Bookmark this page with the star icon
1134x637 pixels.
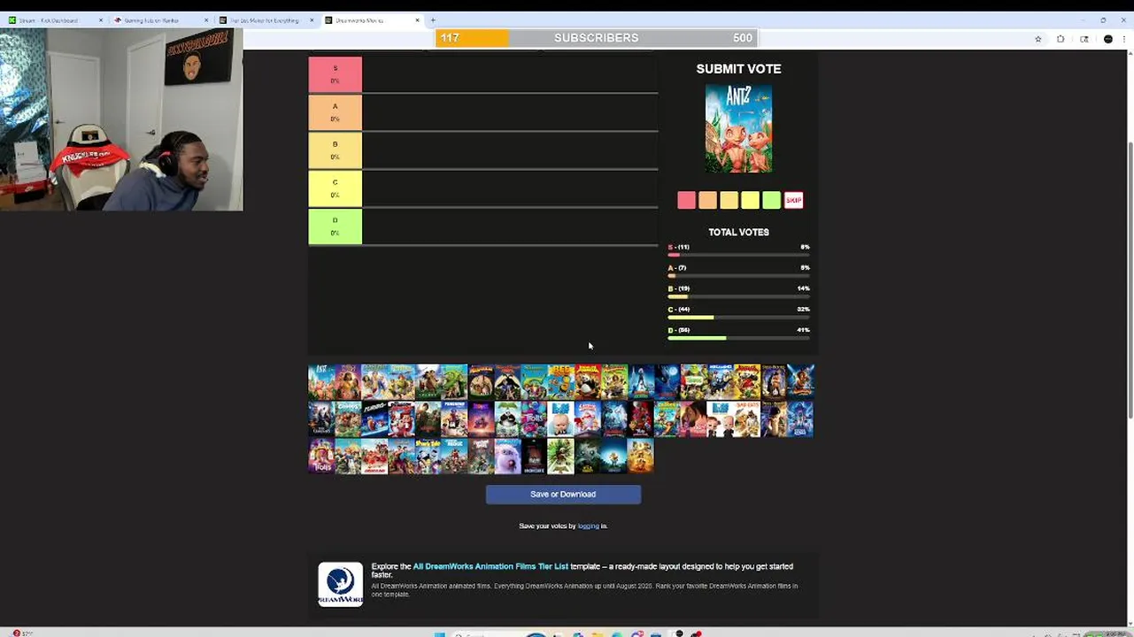tap(1038, 39)
